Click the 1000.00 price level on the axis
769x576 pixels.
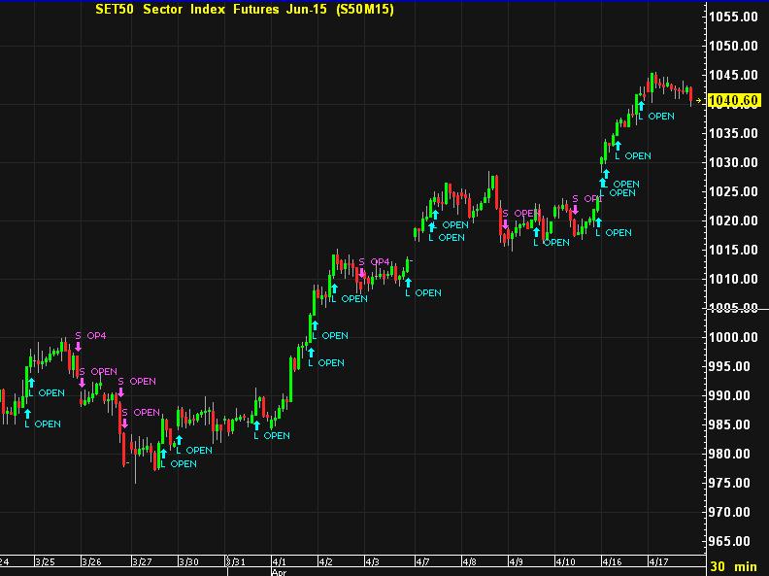[x=733, y=337]
